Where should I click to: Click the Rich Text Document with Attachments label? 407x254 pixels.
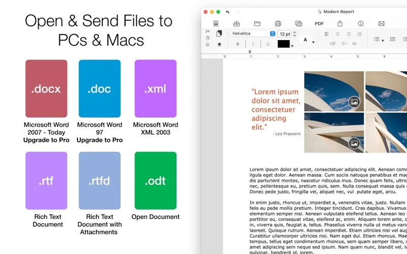coord(100,225)
